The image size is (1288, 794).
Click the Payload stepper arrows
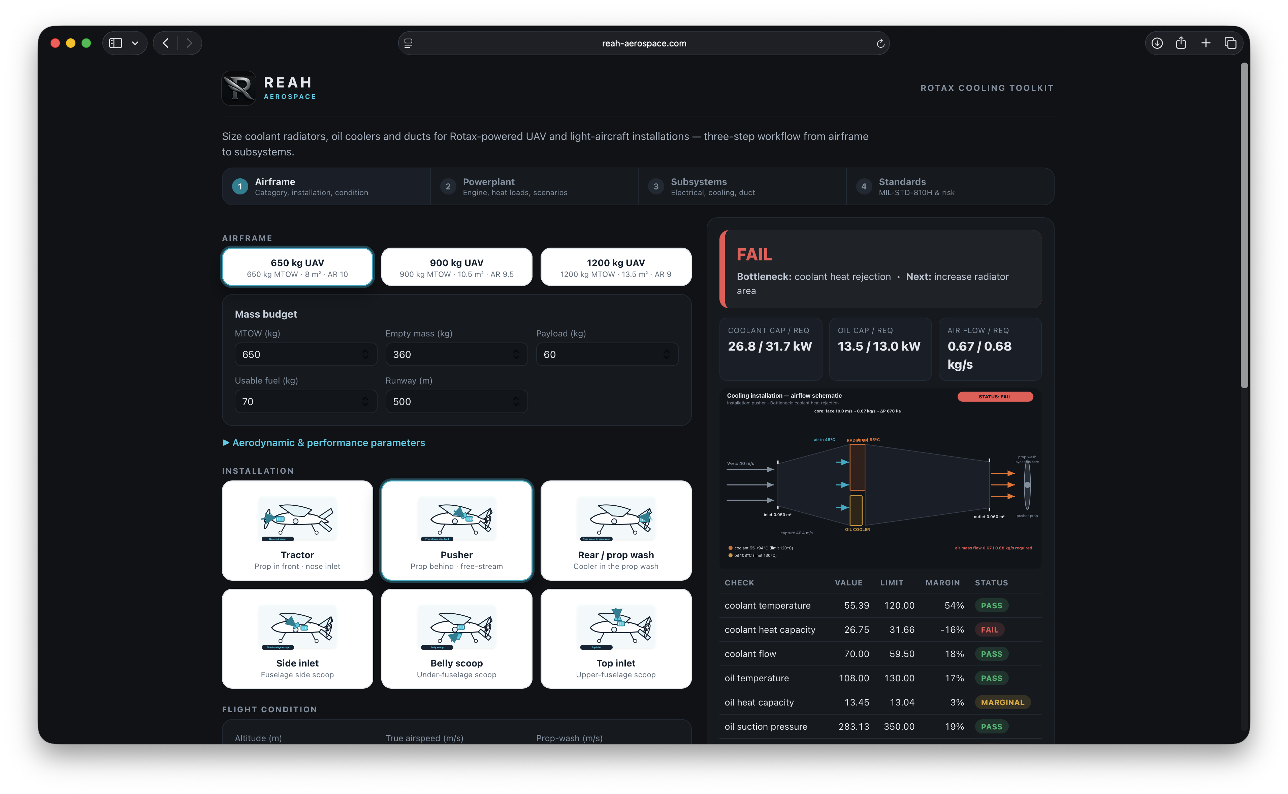666,355
